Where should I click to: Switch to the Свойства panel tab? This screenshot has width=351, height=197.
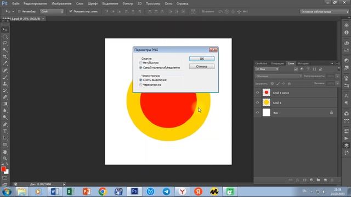pos(261,63)
